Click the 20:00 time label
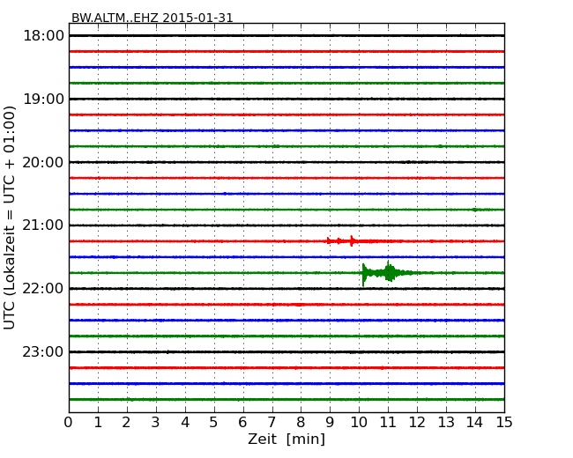This screenshot has height=458, width=573. [43, 162]
